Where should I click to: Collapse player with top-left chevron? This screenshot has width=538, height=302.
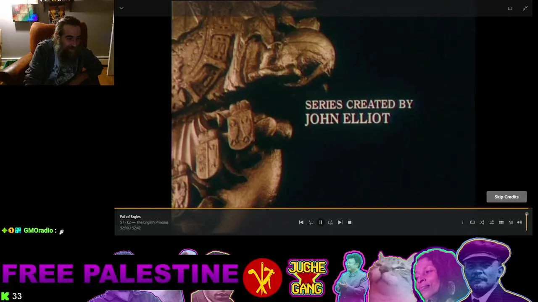(x=121, y=8)
